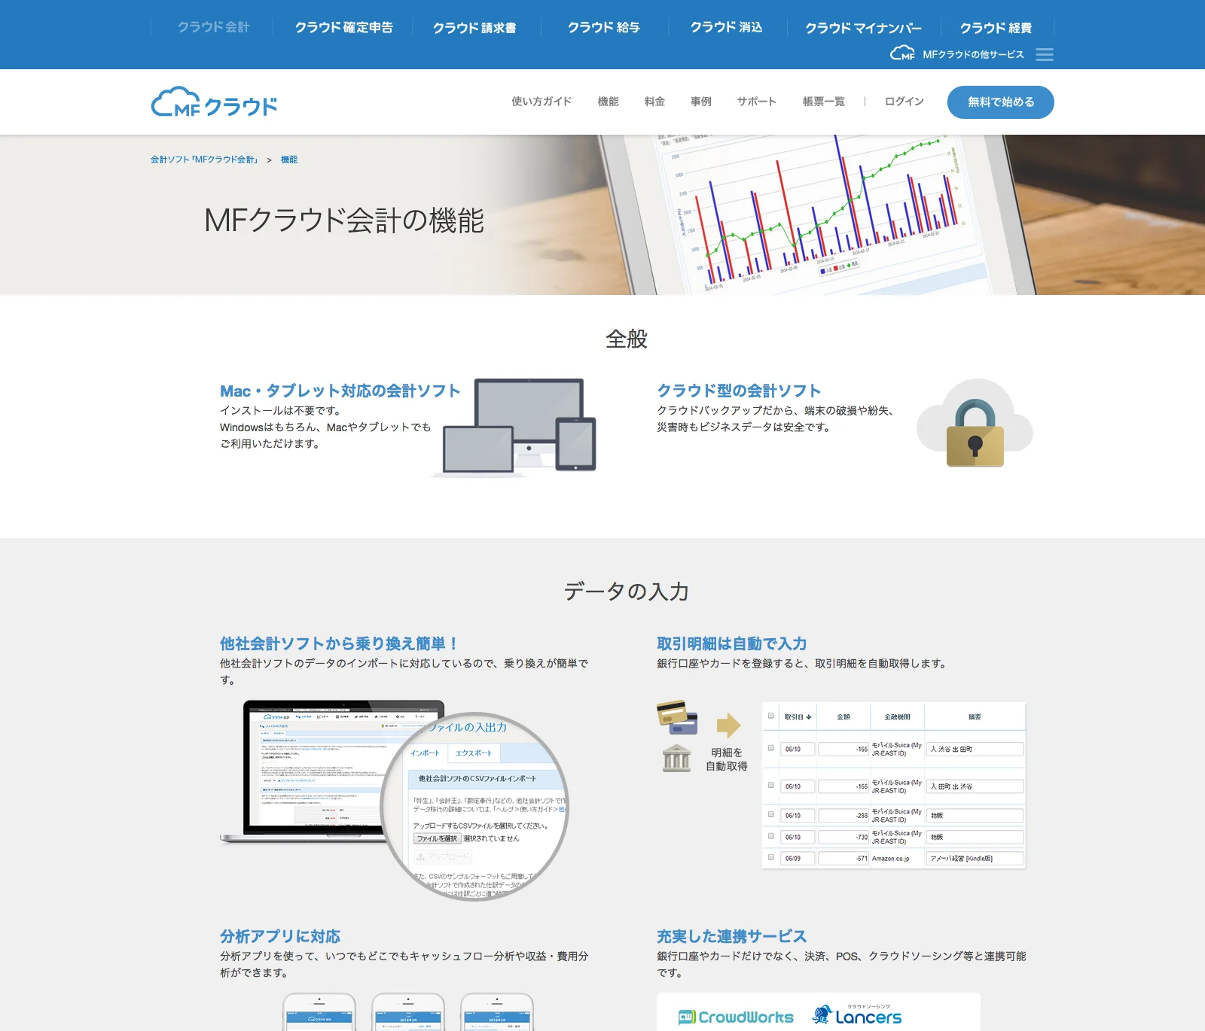Open the クラウド確定申告 tab
Viewport: 1205px width, 1031px height.
click(343, 27)
